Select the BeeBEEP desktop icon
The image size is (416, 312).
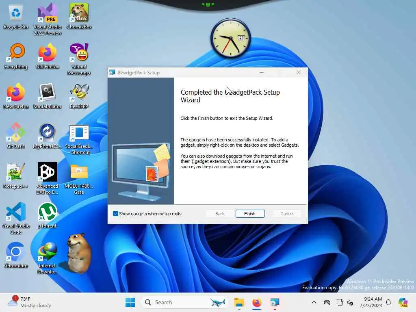pyautogui.click(x=79, y=96)
